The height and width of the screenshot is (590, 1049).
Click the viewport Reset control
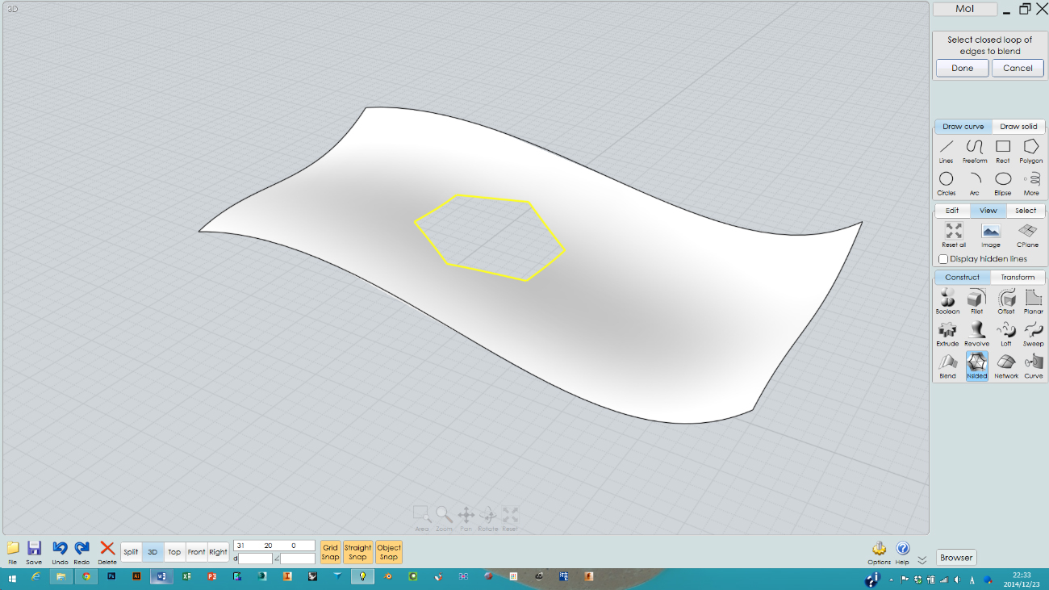point(510,518)
